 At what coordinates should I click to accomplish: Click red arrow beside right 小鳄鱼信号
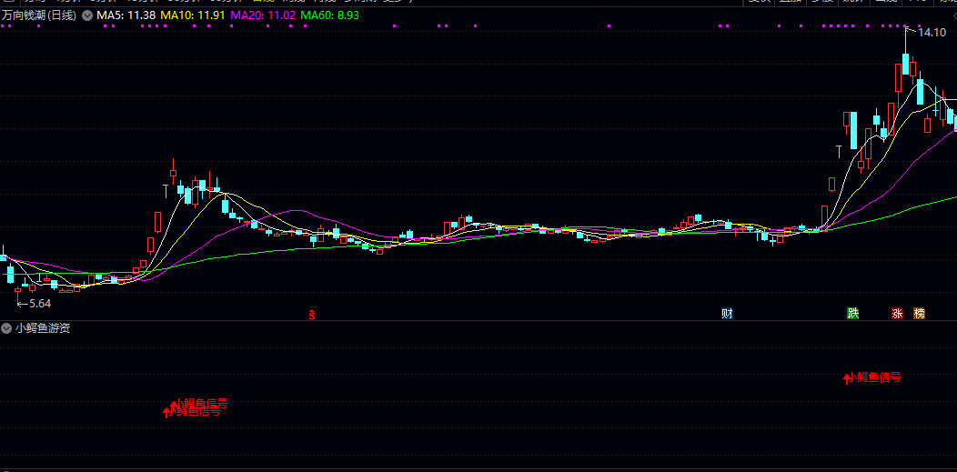847,377
